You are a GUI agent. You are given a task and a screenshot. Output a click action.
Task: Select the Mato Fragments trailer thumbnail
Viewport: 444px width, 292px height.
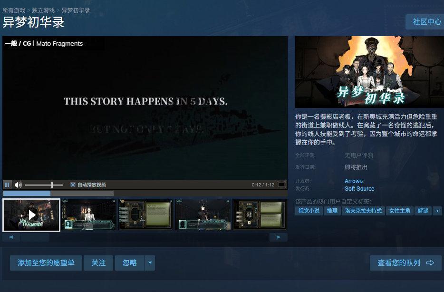click(31, 215)
